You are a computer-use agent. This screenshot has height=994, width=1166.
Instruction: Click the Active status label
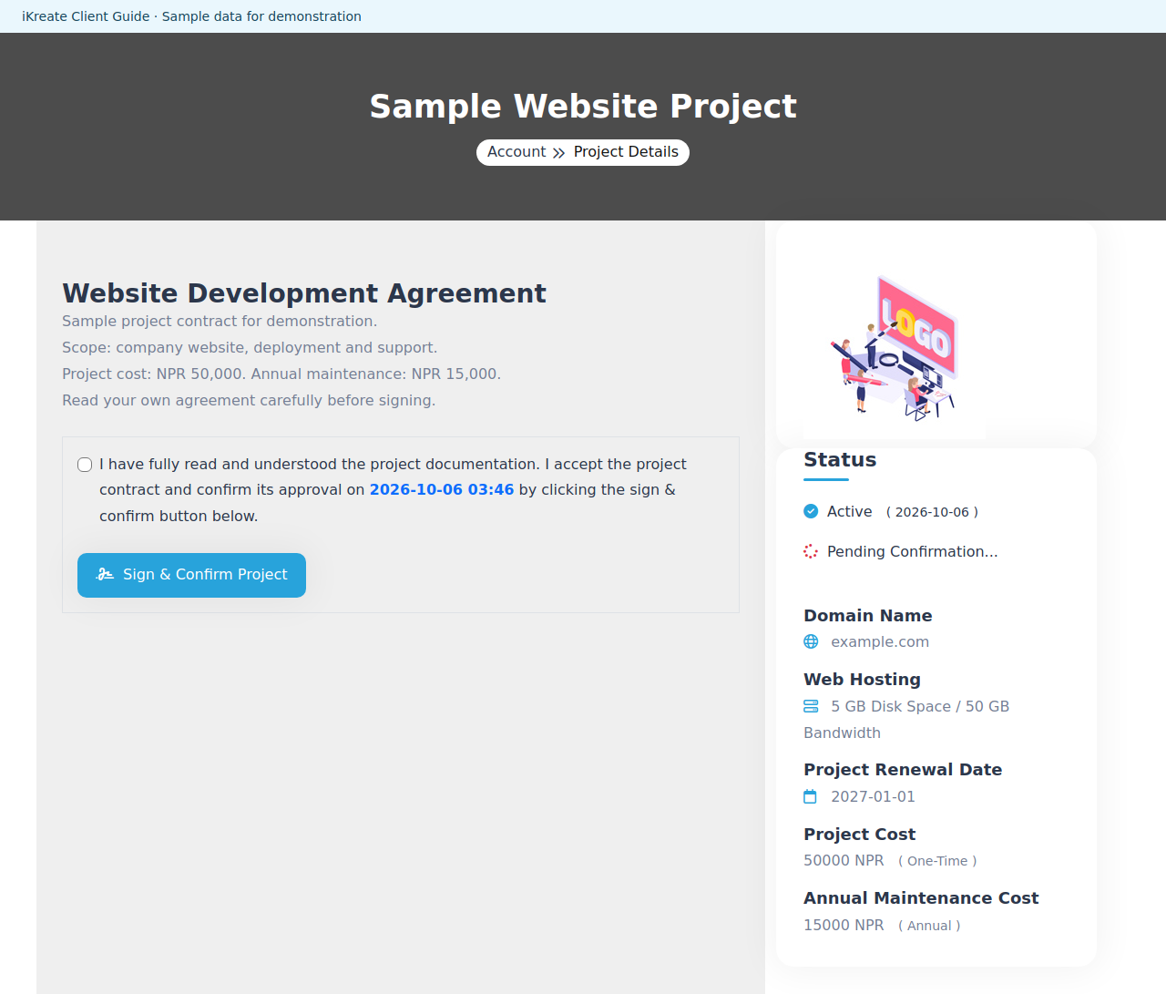(850, 511)
